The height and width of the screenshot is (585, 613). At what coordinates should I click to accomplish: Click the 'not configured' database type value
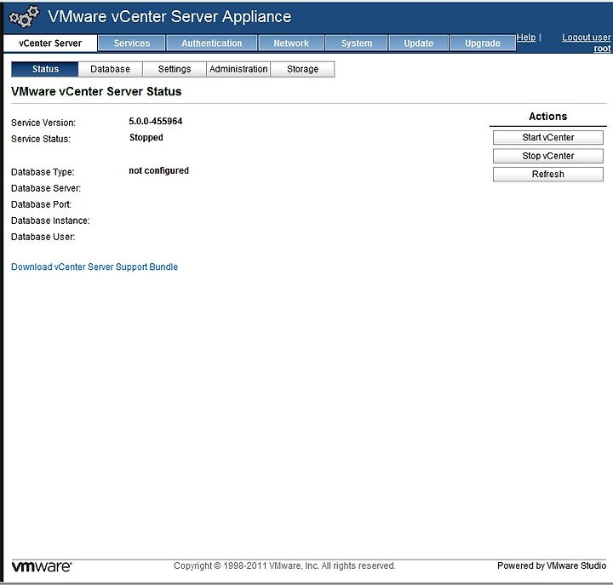pyautogui.click(x=158, y=170)
